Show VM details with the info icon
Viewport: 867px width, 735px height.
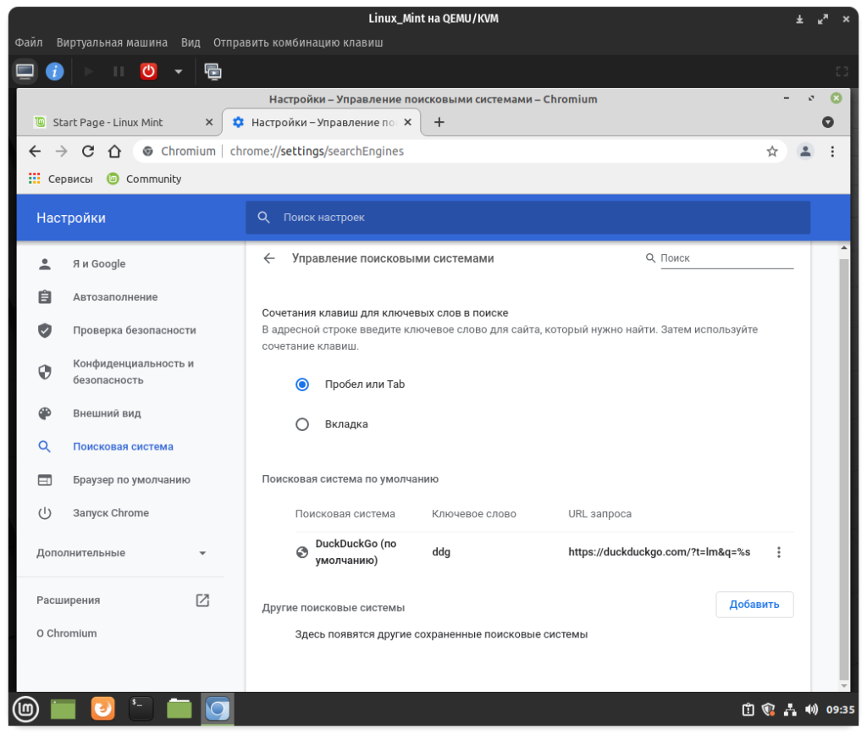click(x=55, y=72)
